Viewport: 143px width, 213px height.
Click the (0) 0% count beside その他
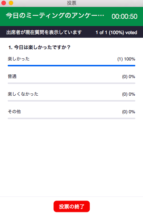(x=128, y=112)
